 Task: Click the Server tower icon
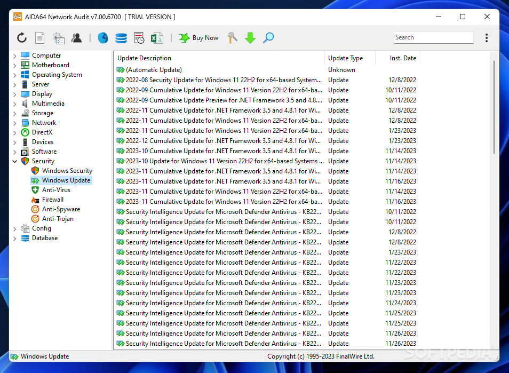click(x=25, y=84)
